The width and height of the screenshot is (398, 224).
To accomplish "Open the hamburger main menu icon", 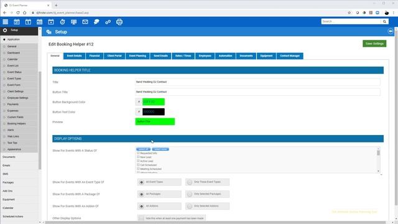I will [6, 22].
